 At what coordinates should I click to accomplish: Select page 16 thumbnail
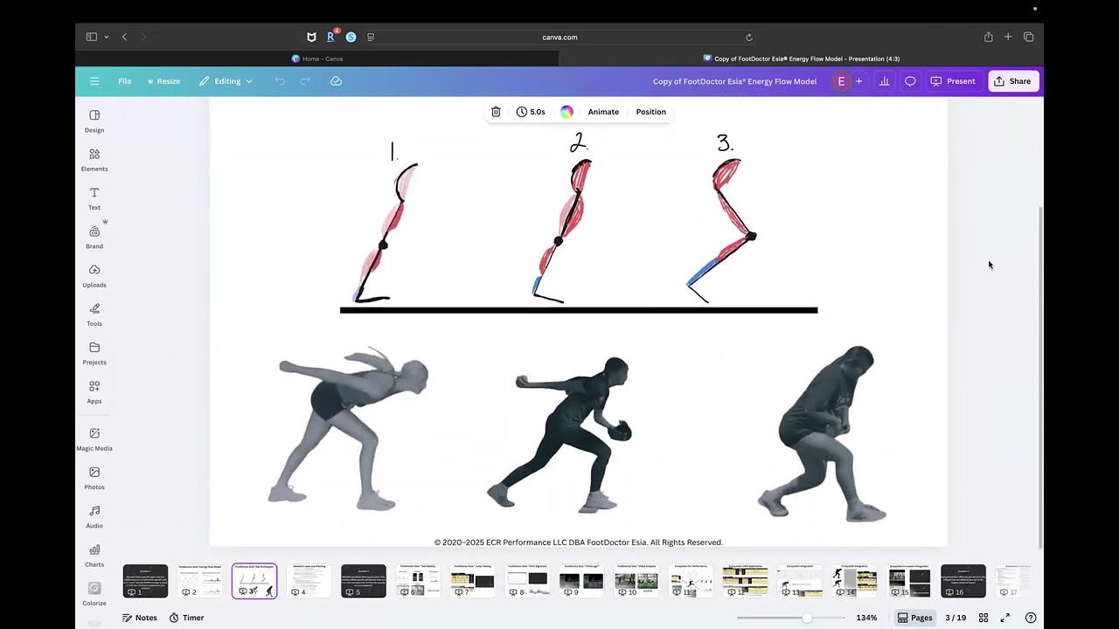tap(963, 581)
